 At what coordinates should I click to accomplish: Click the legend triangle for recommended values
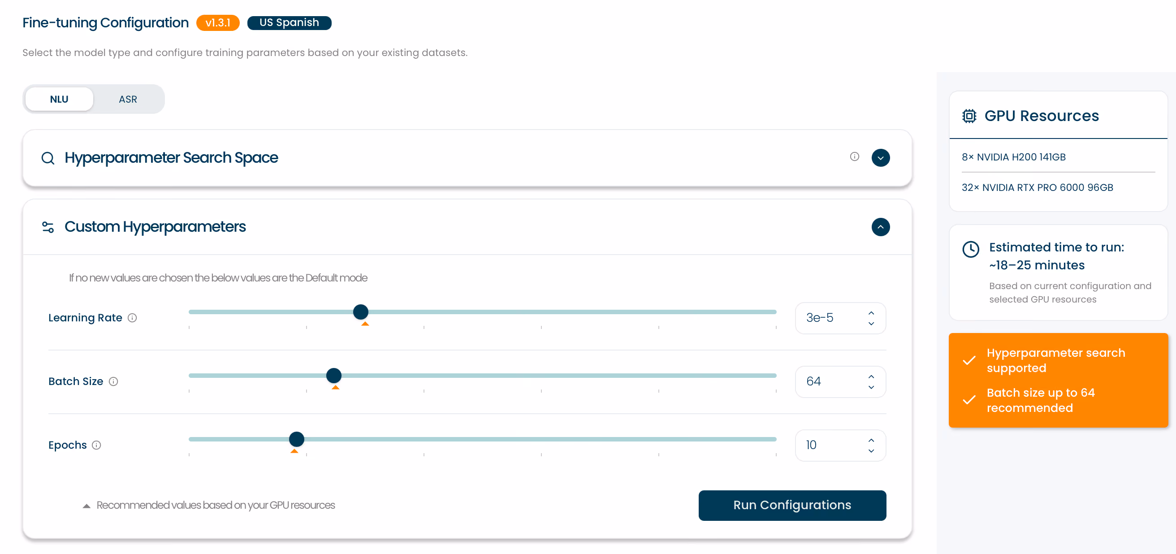pos(86,506)
